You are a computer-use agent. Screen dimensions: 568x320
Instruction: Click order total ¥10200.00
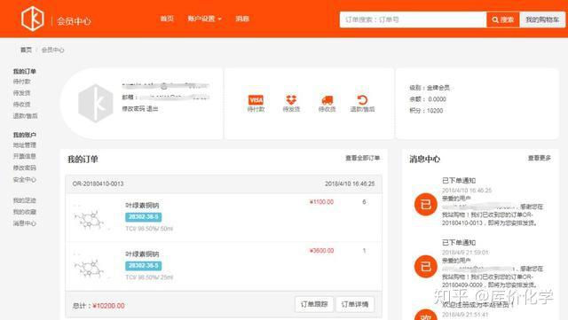click(x=108, y=306)
